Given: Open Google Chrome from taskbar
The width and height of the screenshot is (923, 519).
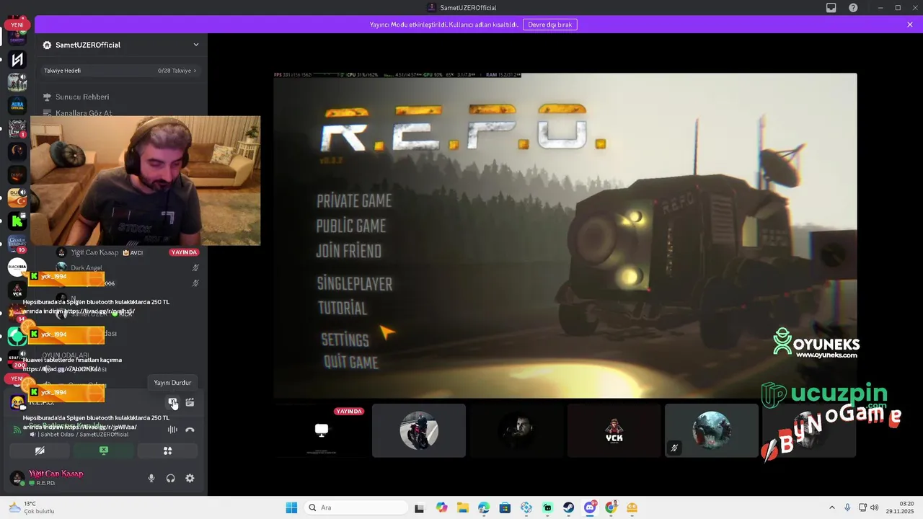Looking at the screenshot, I should click(x=611, y=507).
